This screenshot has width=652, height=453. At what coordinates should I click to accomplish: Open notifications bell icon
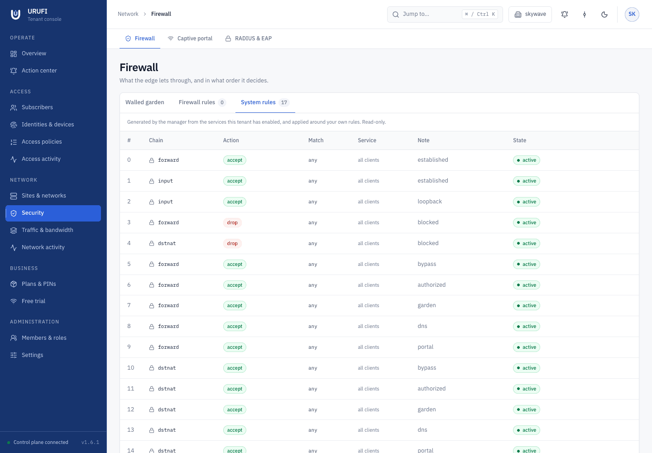tap(565, 14)
